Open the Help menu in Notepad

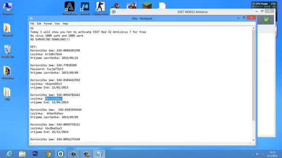(x=65, y=24)
